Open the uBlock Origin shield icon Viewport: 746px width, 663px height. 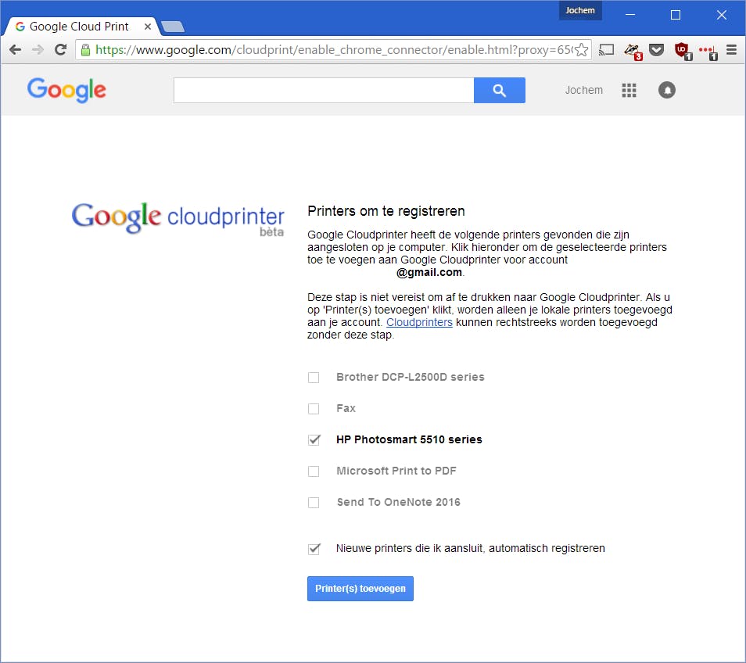[683, 51]
